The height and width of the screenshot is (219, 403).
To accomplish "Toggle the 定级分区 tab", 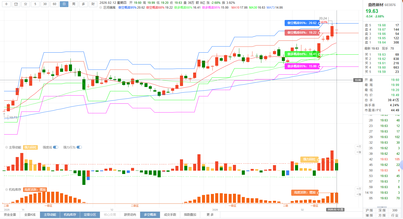I will 90,215.
